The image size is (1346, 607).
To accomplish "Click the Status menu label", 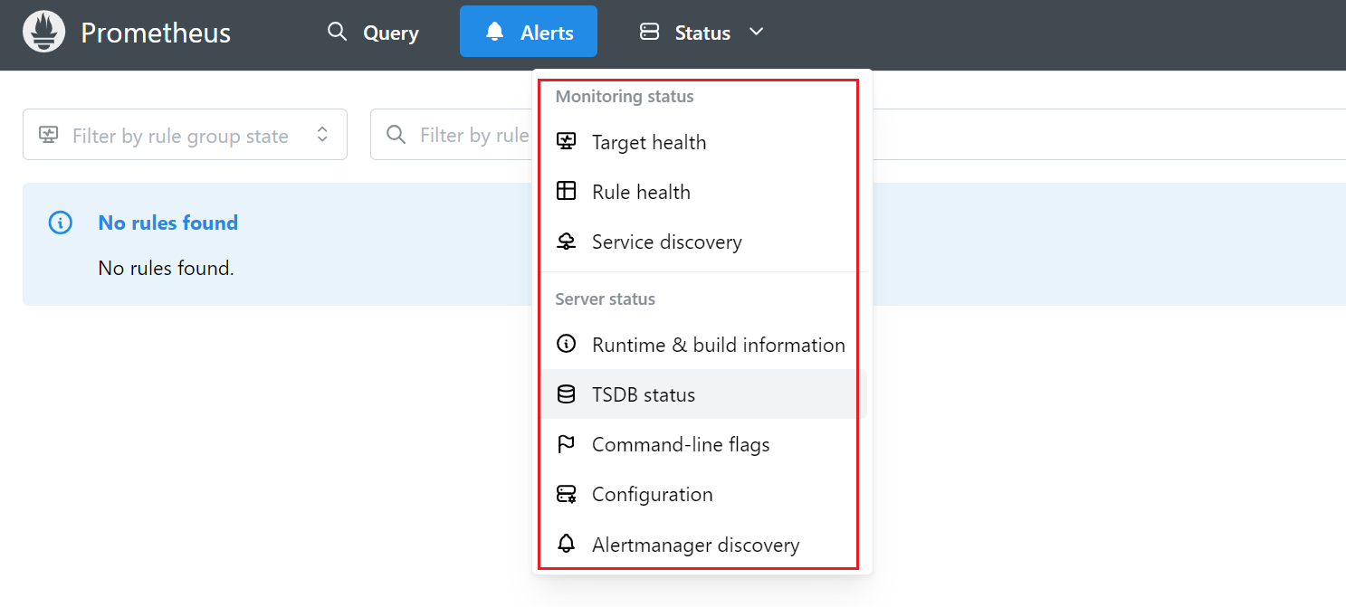I will [702, 33].
